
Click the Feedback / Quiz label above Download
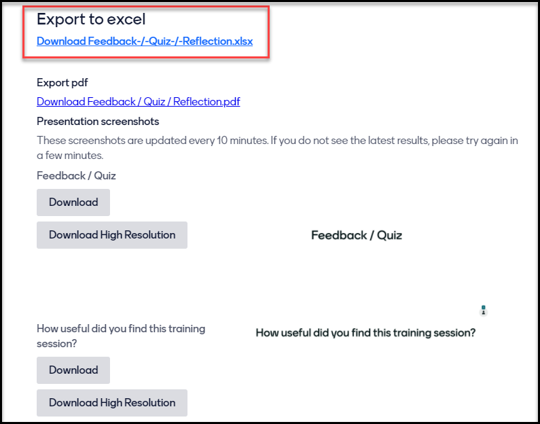[x=76, y=175]
